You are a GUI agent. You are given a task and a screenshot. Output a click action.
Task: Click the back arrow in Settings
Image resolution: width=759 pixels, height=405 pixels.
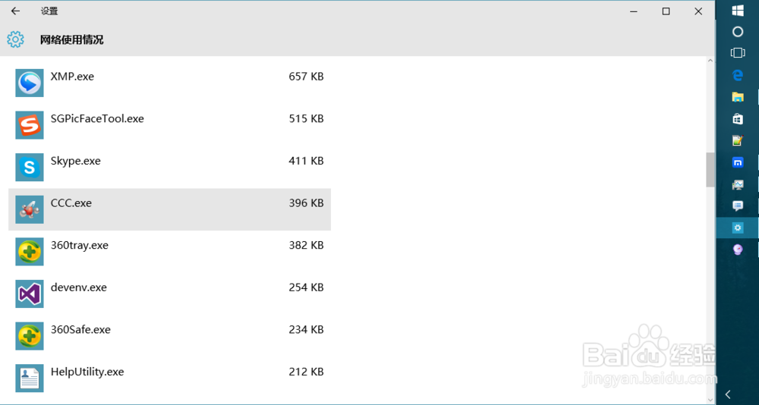pyautogui.click(x=15, y=11)
